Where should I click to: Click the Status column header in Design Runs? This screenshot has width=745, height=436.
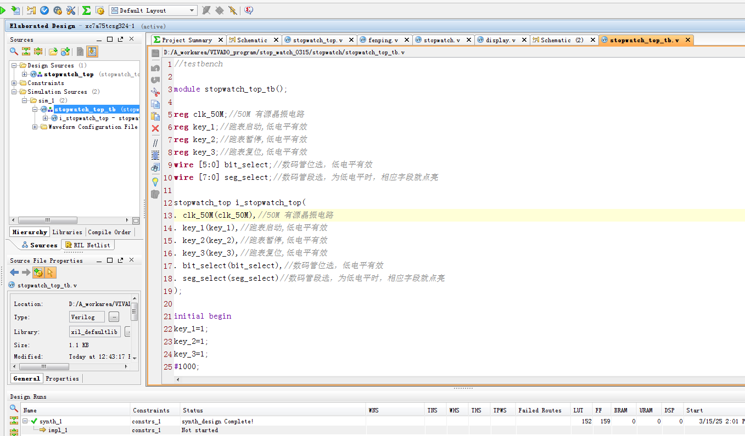(273, 410)
